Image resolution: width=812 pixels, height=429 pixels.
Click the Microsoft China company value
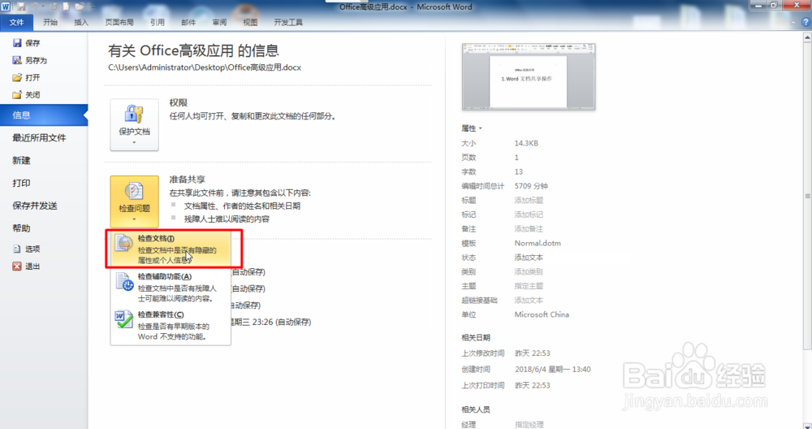point(542,314)
